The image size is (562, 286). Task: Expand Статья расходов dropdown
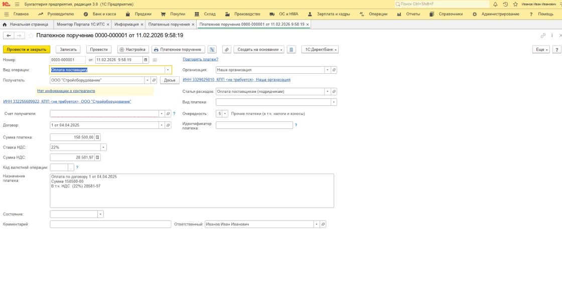click(x=327, y=91)
